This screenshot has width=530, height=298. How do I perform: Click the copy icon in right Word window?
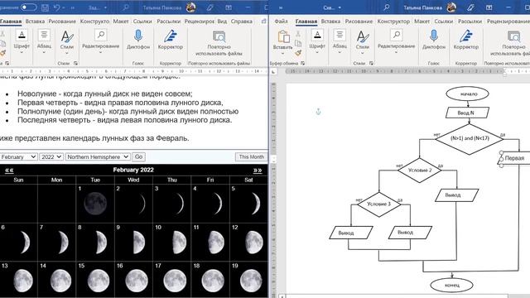coord(298,43)
